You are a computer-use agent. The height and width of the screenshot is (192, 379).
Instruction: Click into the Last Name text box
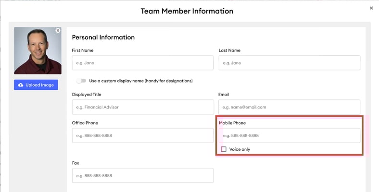point(289,63)
